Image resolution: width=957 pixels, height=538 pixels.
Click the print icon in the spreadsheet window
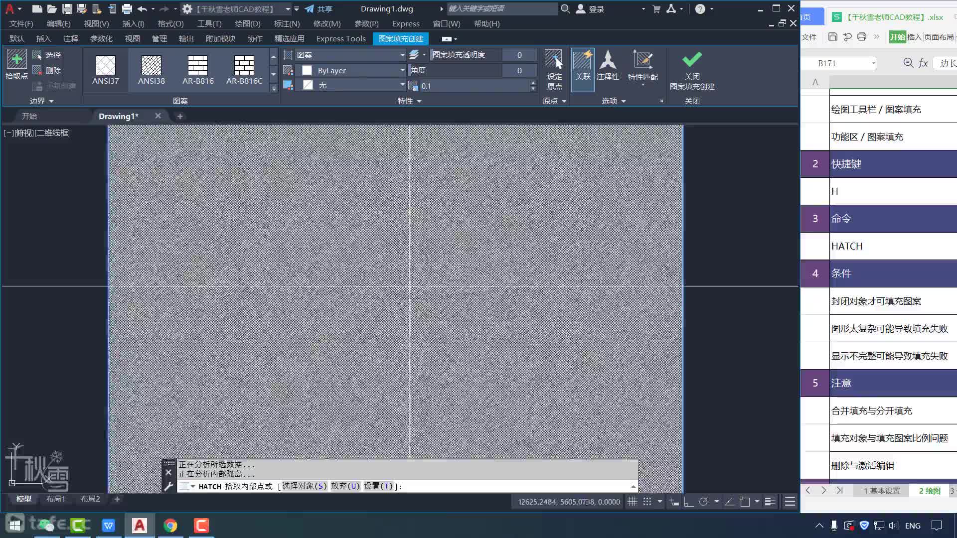point(862,36)
